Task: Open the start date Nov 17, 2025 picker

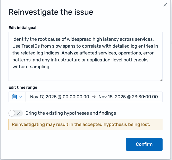Action: [59, 97]
